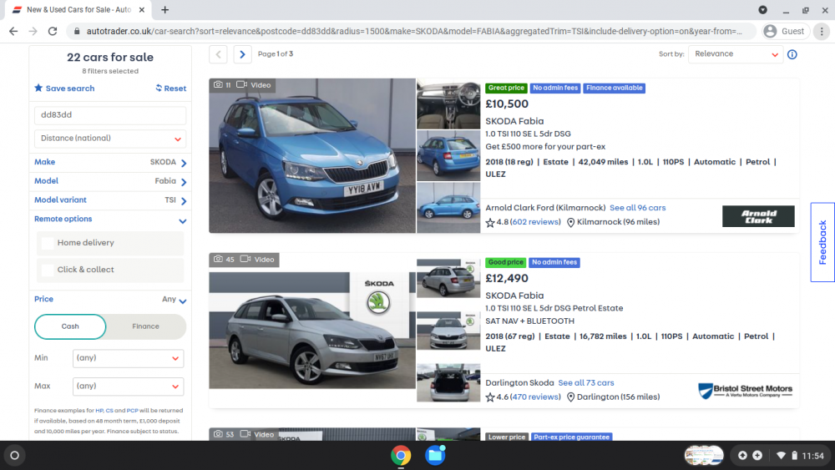Open the Files app on the shelf
This screenshot has width=835, height=470.
point(435,456)
